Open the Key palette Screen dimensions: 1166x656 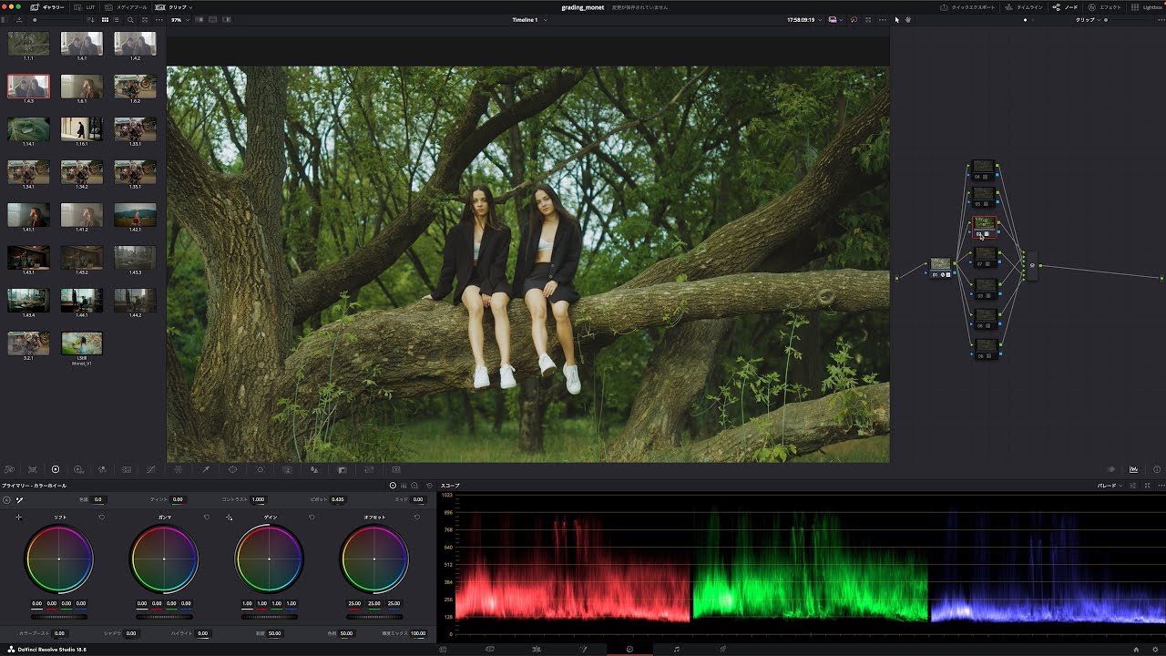(x=342, y=469)
